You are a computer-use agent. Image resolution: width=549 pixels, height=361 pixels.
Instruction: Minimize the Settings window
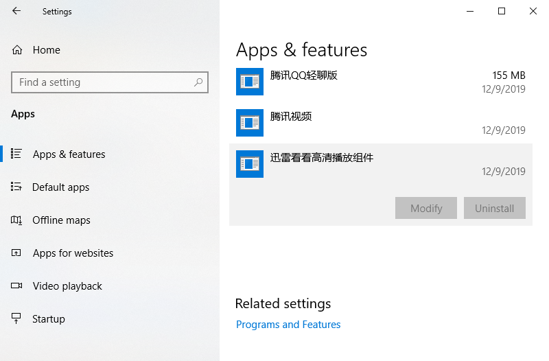click(470, 11)
